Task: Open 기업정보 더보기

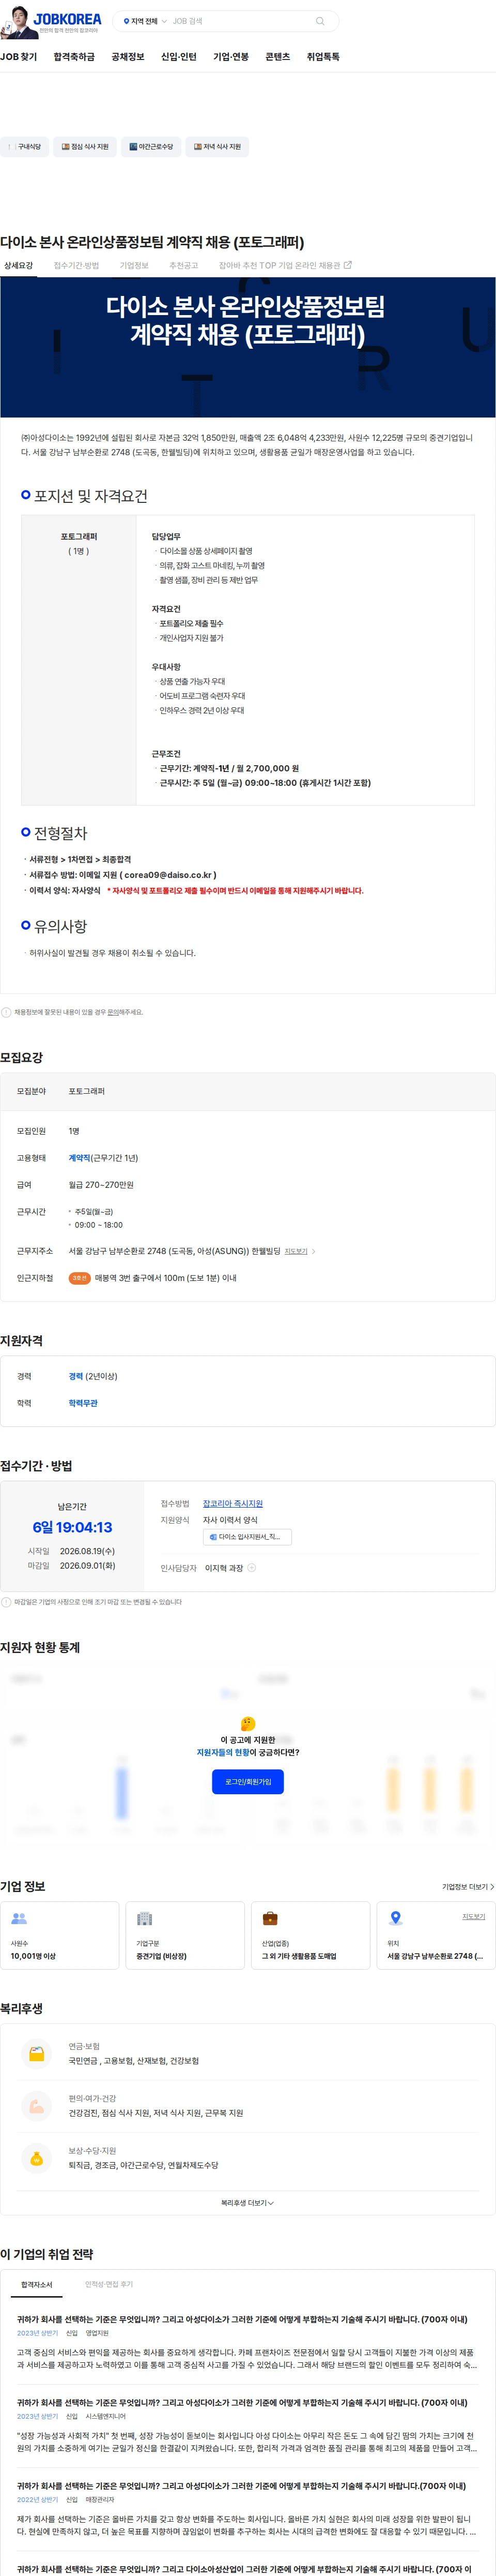Action: click(x=467, y=1887)
